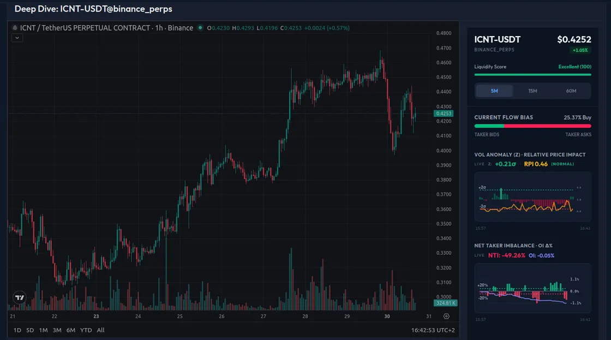Image resolution: width=611 pixels, height=340 pixels.
Task: Click the ICNT symbol logo icon
Action: point(15,28)
